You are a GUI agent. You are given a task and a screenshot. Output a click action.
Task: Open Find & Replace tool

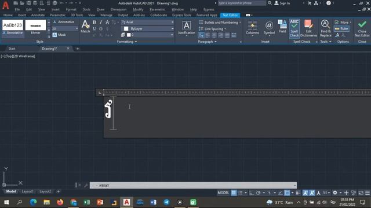tap(326, 28)
